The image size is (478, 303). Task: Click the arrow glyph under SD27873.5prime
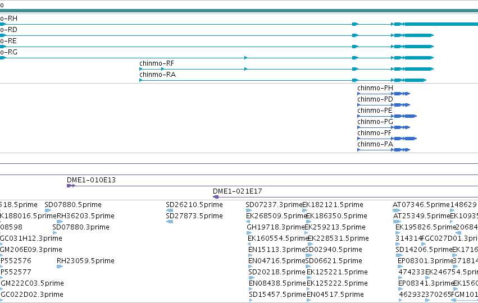click(x=170, y=222)
